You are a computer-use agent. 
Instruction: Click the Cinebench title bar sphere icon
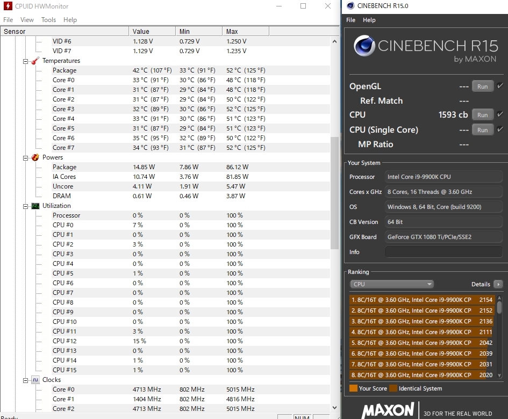(350, 6)
